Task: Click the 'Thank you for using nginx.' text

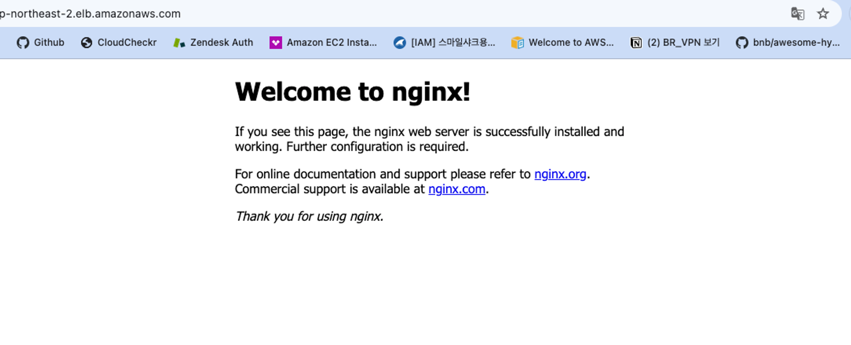Action: coord(309,217)
